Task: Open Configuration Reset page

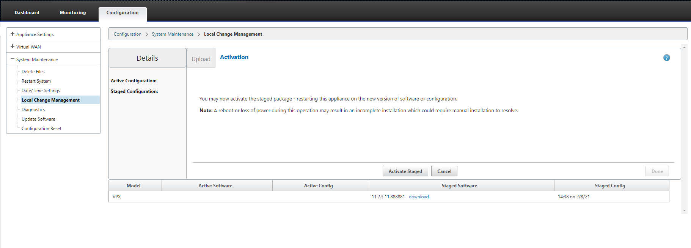Action: coord(41,129)
